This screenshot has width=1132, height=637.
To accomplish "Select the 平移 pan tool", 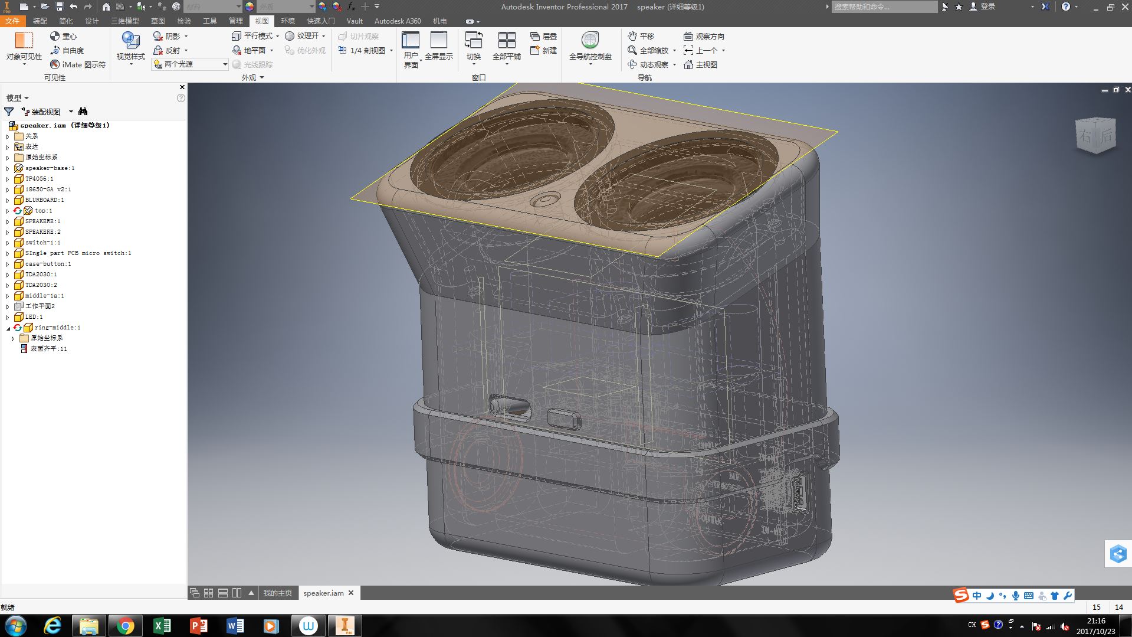I will click(641, 36).
